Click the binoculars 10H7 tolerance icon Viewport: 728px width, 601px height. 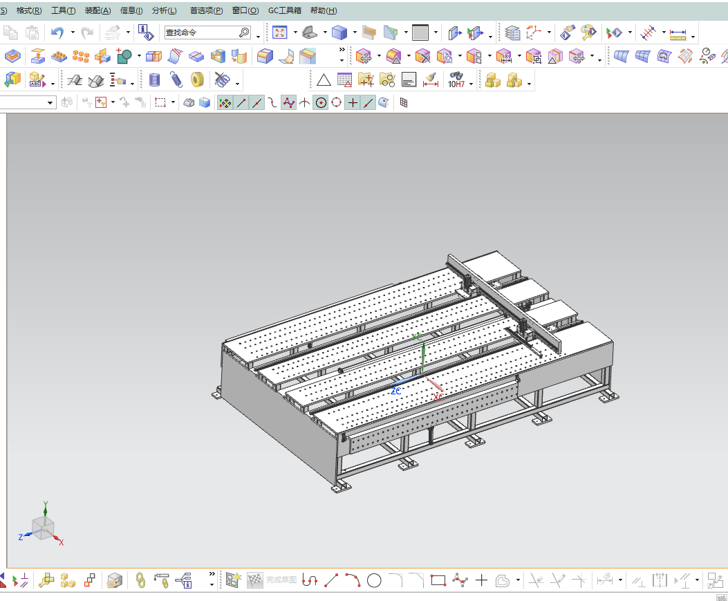coord(456,80)
